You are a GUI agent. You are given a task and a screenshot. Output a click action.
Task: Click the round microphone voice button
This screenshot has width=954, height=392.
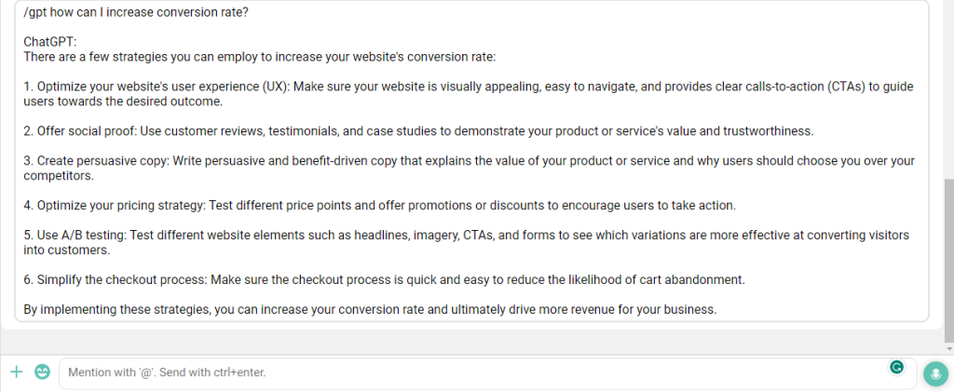(x=935, y=373)
